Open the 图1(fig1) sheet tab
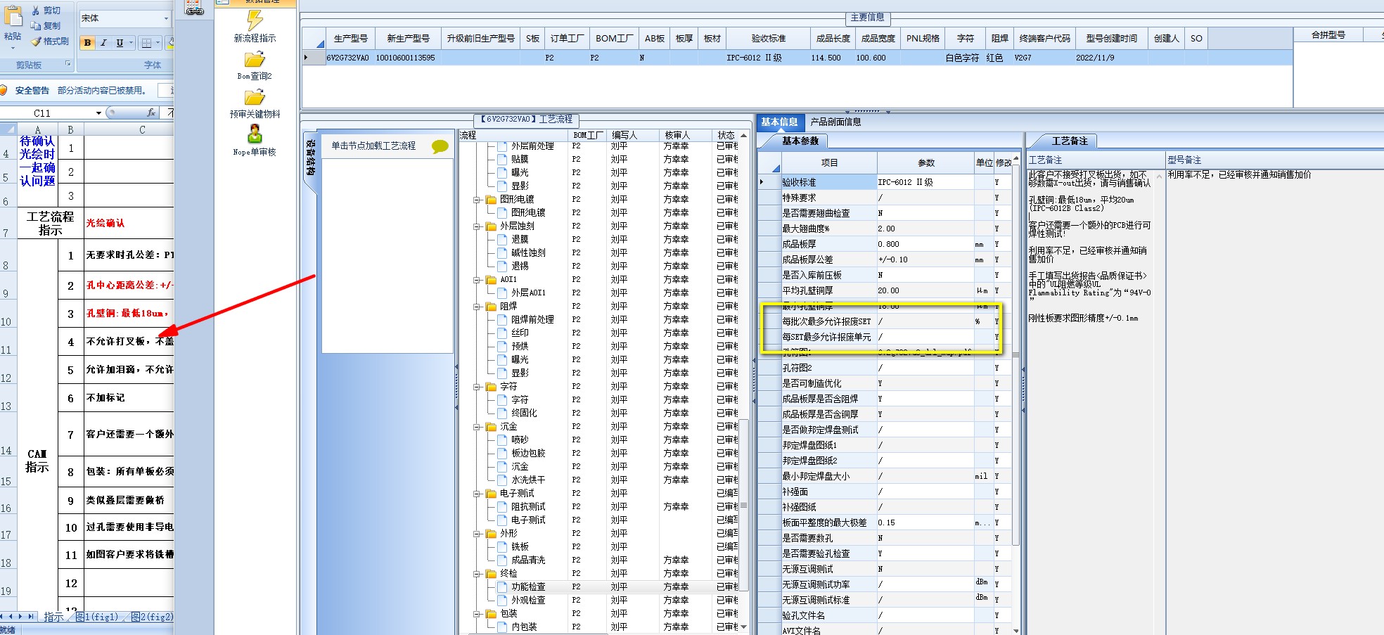This screenshot has height=635, width=1384. [x=97, y=617]
